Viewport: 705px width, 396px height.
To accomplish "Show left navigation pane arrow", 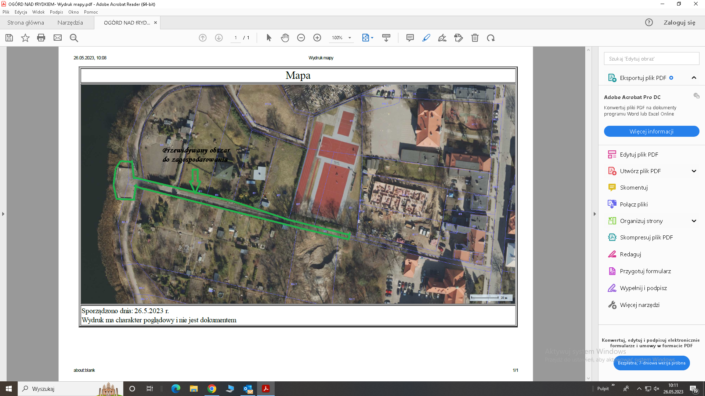I will click(3, 214).
